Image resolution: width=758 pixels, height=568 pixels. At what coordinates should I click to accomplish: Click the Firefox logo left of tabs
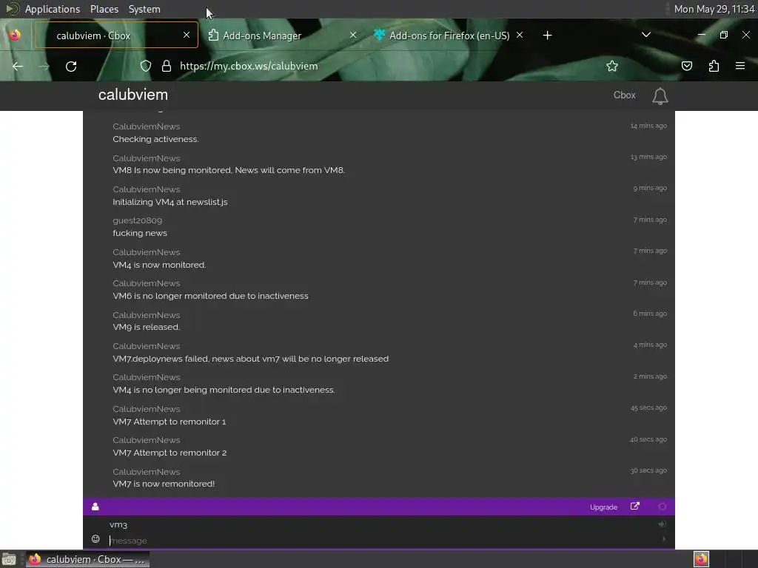tap(15, 35)
